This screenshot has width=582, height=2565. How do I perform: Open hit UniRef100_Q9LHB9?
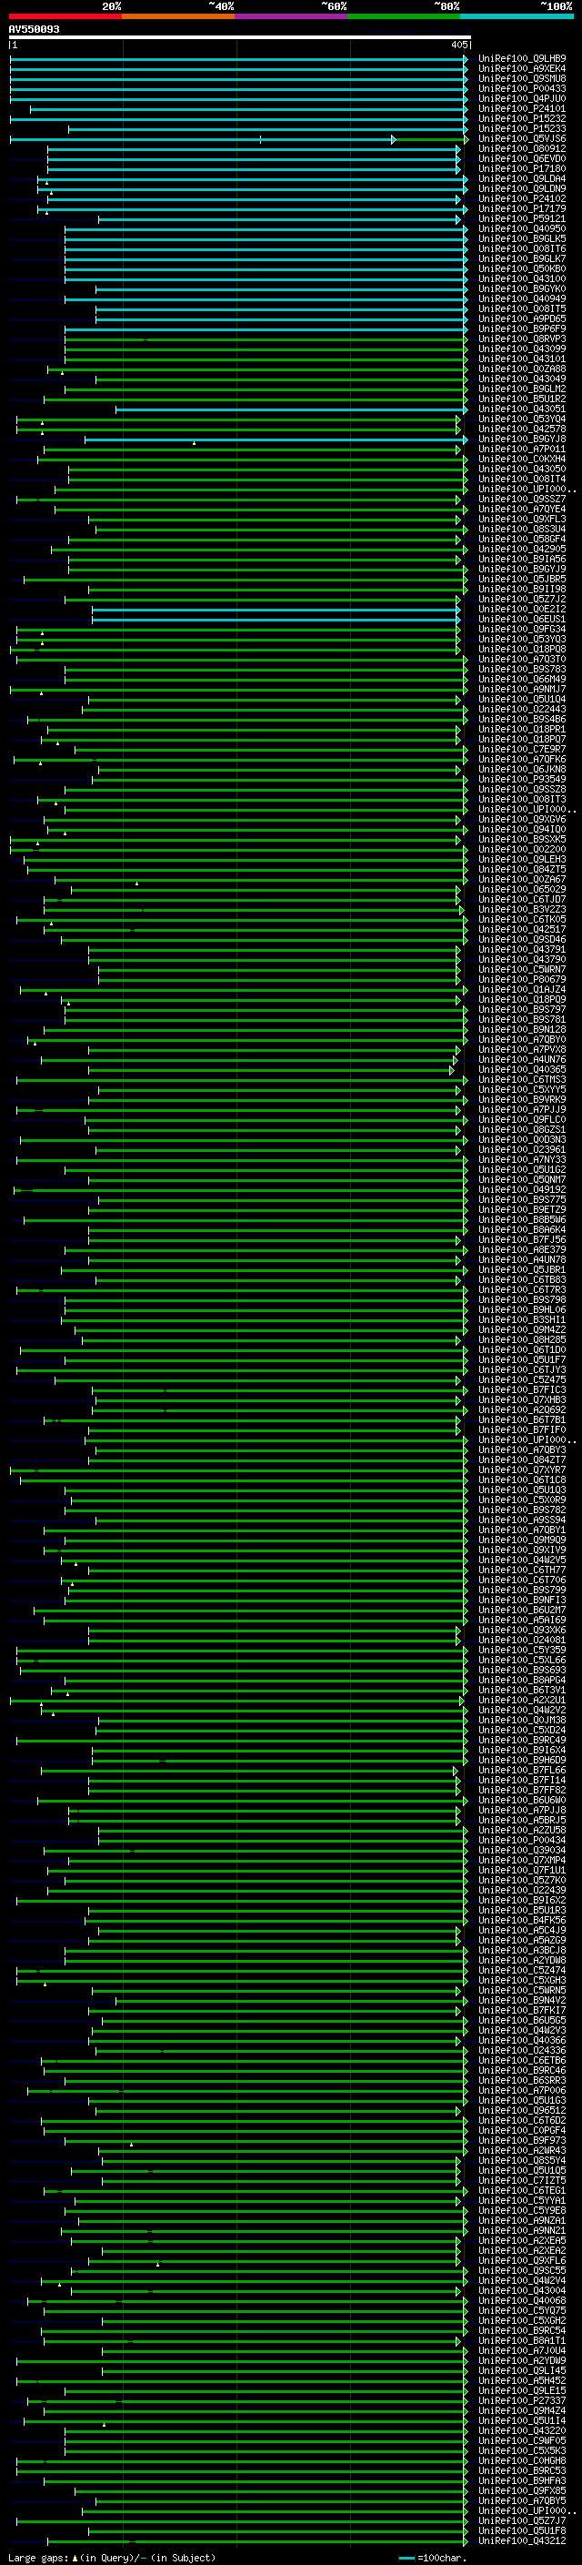coord(522,59)
